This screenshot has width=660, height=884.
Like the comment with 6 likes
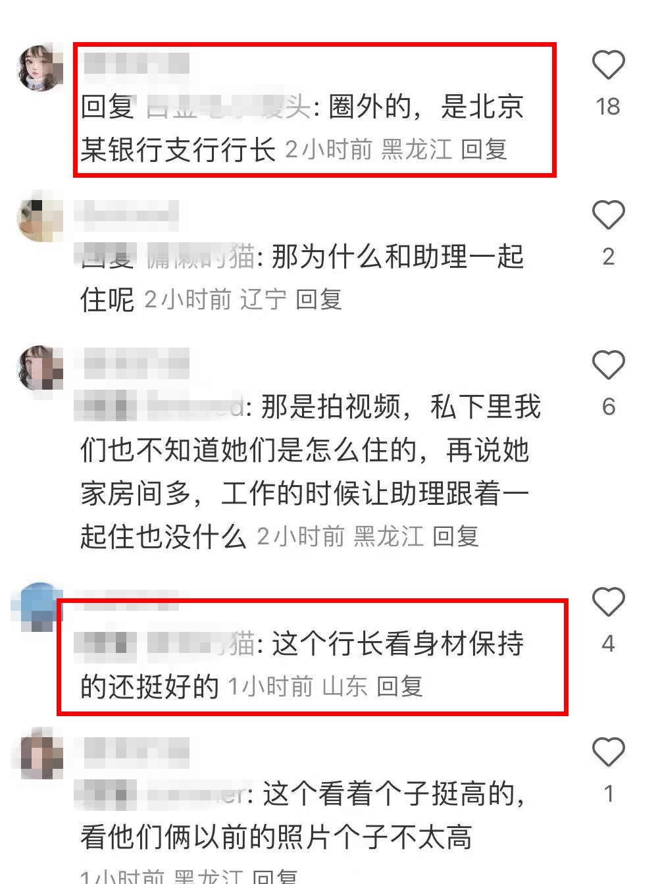coord(608,365)
